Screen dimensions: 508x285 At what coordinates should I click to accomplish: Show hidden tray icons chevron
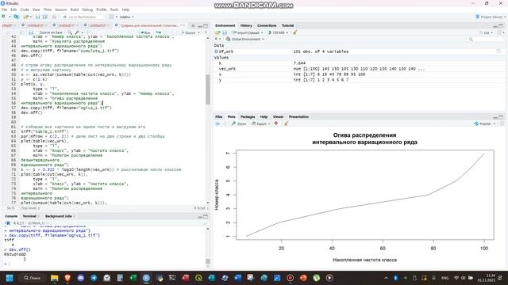(386, 278)
